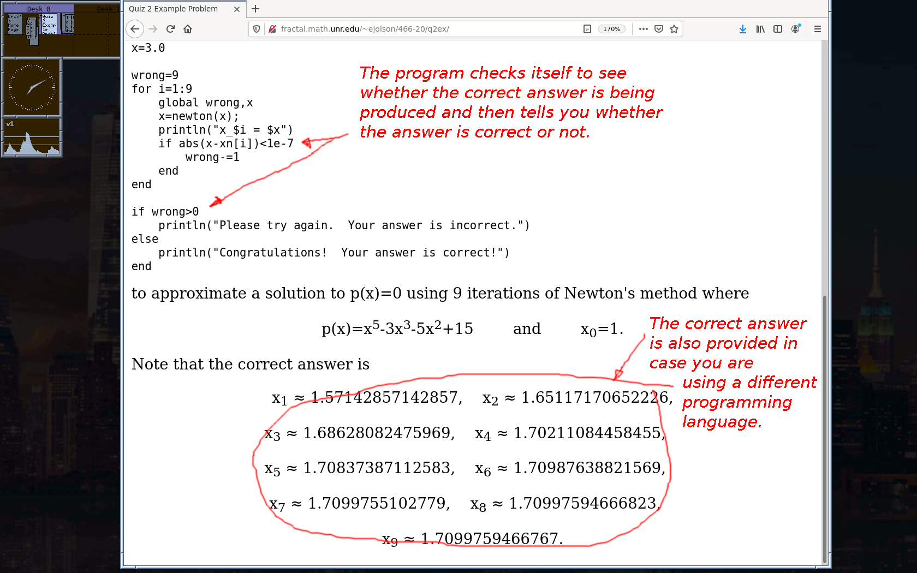Image resolution: width=917 pixels, height=573 pixels.
Task: Click the browser Back arrow button
Action: (x=135, y=29)
